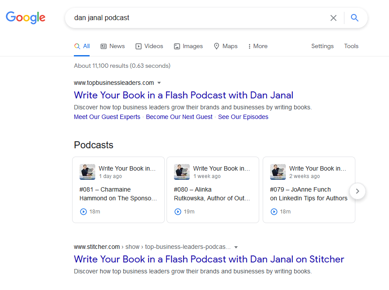Click '1 week ago' on second podcast card
The width and height of the screenshot is (389, 290).
207,176
